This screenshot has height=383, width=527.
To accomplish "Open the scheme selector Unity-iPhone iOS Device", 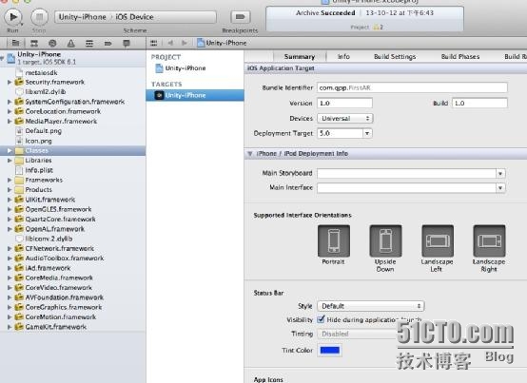I will tap(135, 17).
